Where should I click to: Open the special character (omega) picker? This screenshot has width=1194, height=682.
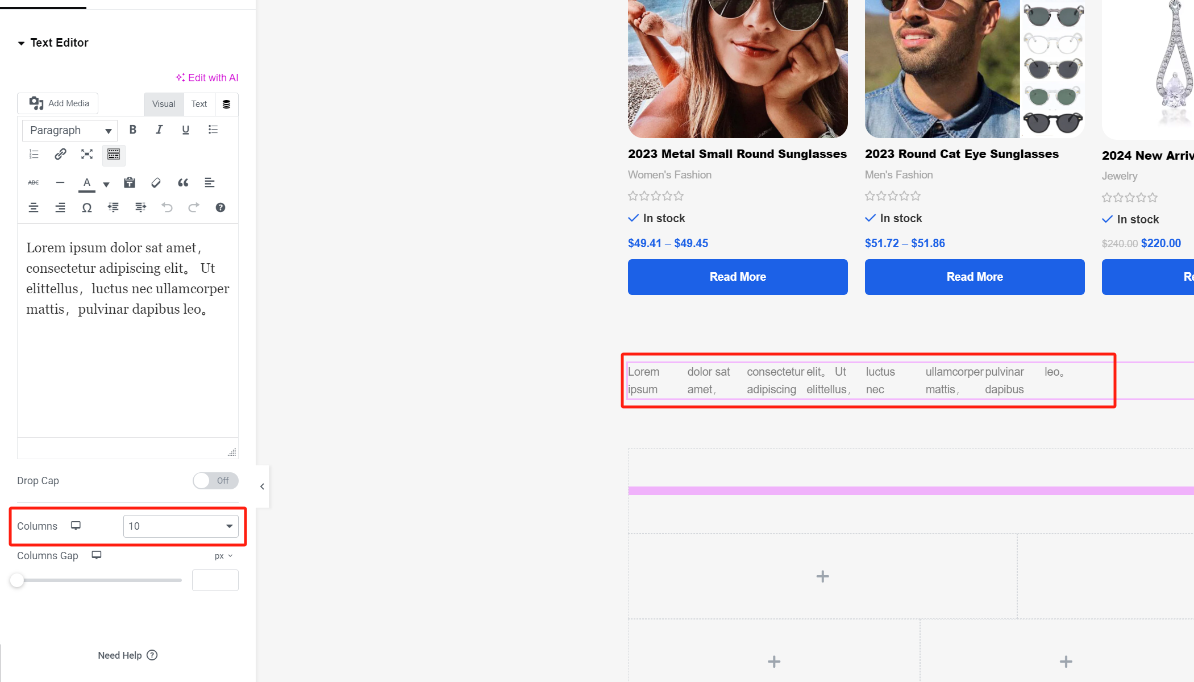coord(86,207)
